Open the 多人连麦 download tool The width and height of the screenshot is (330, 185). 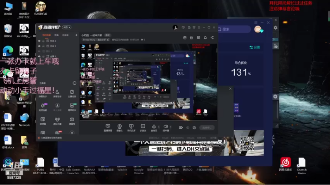[57, 107]
